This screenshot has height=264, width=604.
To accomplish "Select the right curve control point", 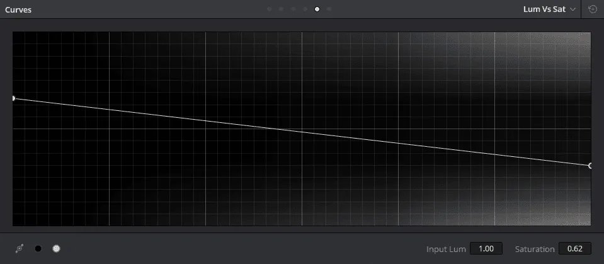I will [590, 166].
